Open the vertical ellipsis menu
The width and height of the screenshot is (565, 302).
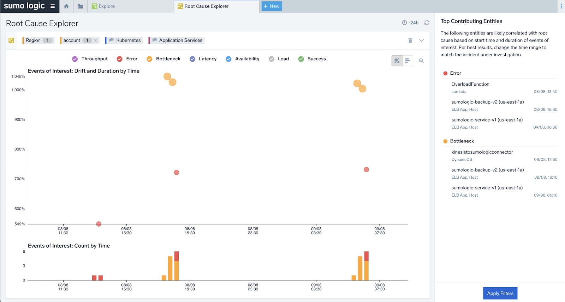point(561,6)
